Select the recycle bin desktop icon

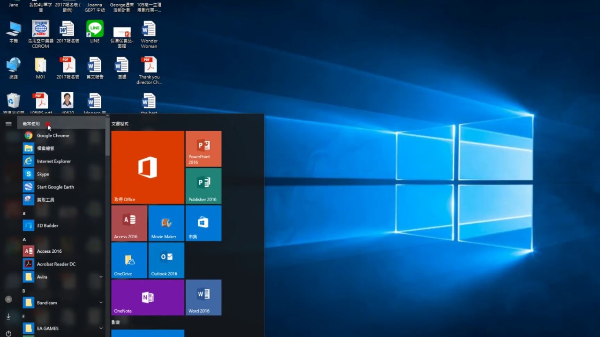pyautogui.click(x=14, y=104)
